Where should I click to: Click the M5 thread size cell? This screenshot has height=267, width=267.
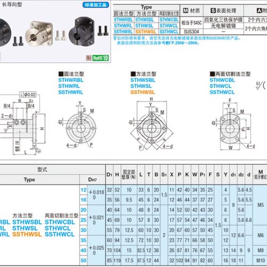pos(261,205)
